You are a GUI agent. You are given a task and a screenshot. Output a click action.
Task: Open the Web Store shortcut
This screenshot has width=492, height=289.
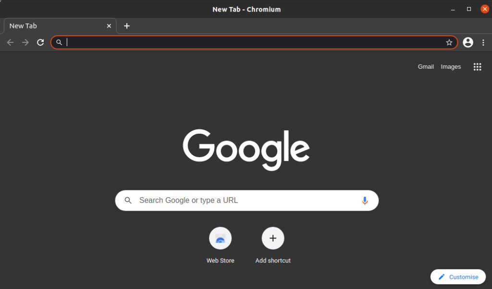tap(220, 238)
